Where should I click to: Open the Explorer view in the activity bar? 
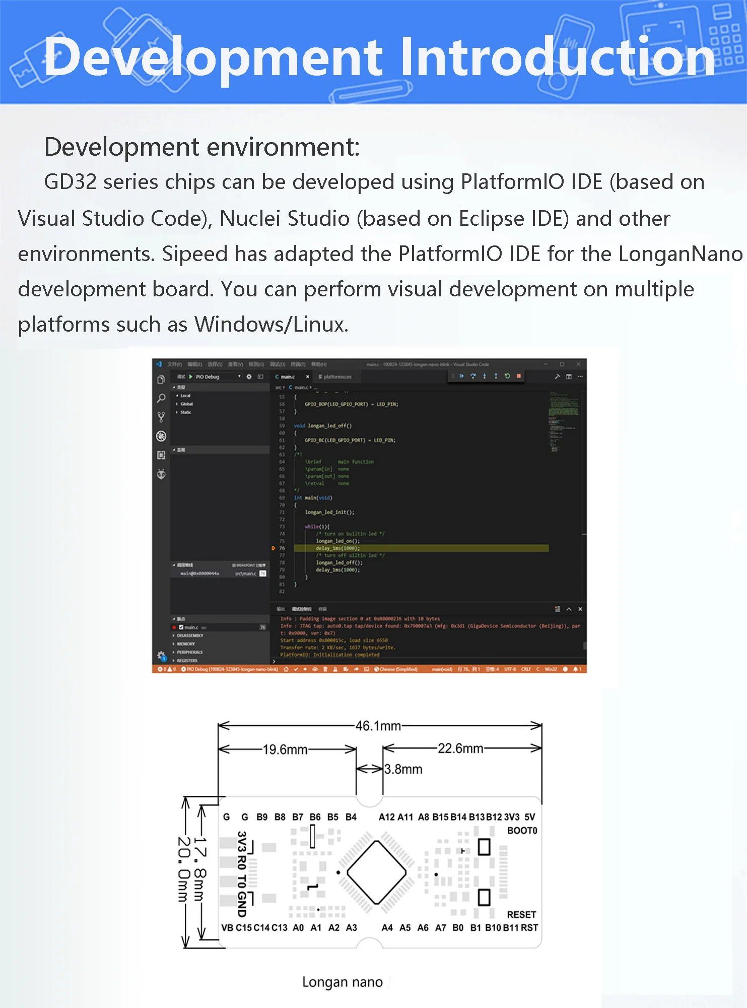[161, 380]
